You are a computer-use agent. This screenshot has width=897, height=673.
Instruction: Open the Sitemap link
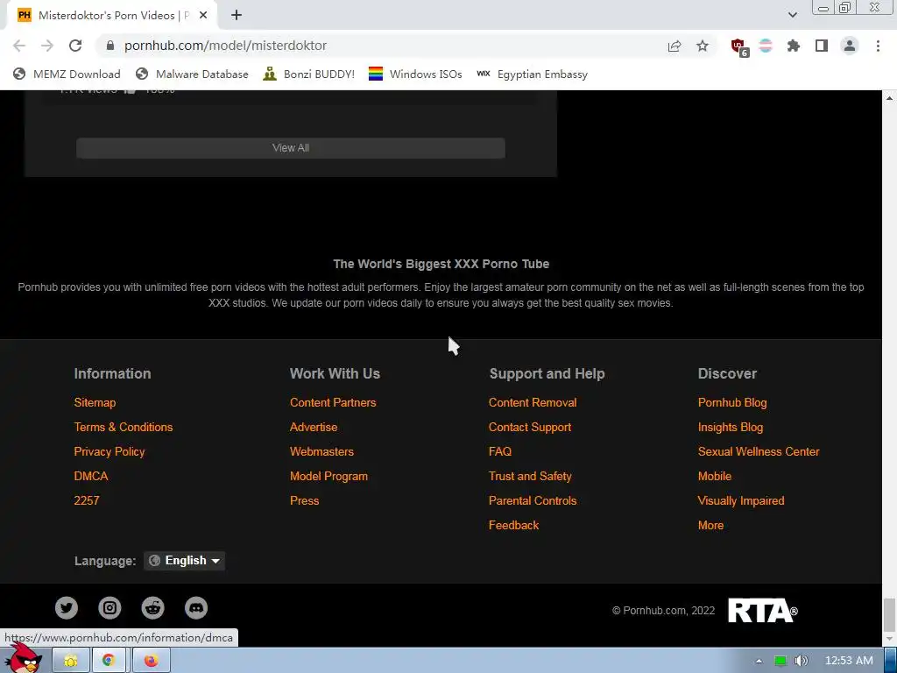pyautogui.click(x=95, y=402)
